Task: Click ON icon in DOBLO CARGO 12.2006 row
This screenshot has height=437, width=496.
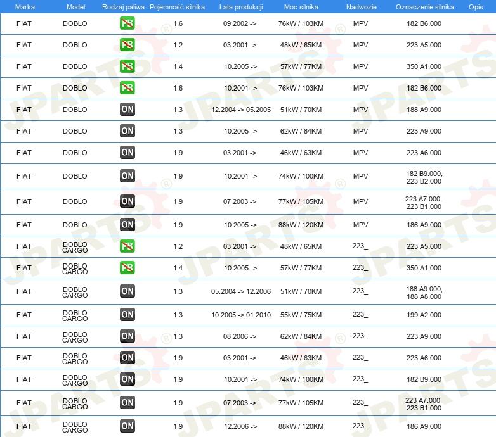Action: [127, 426]
